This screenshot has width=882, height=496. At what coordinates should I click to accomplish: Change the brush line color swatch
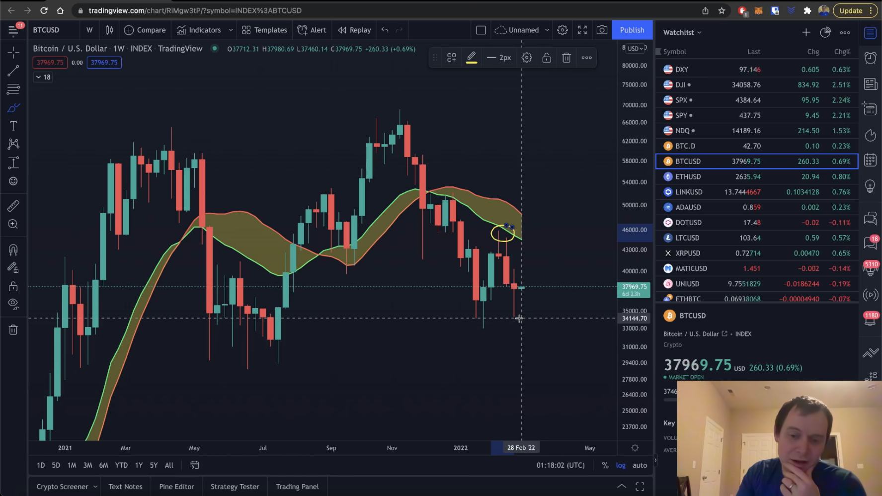472,58
